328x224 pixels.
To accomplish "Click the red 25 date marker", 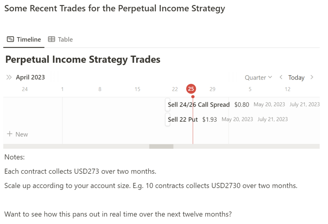I will pos(191,89).
